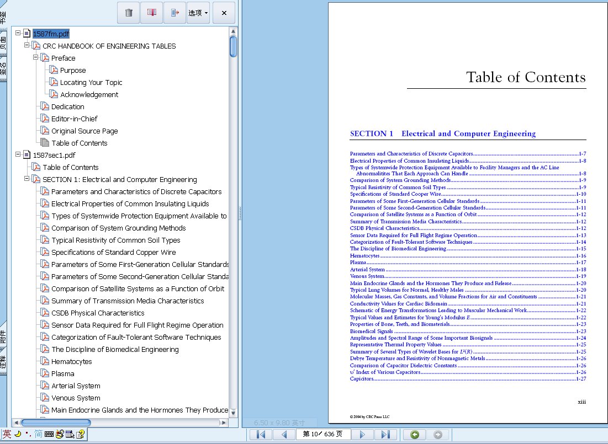
Task: Click Table of Contents bookmark under Preface
Action: click(80, 143)
